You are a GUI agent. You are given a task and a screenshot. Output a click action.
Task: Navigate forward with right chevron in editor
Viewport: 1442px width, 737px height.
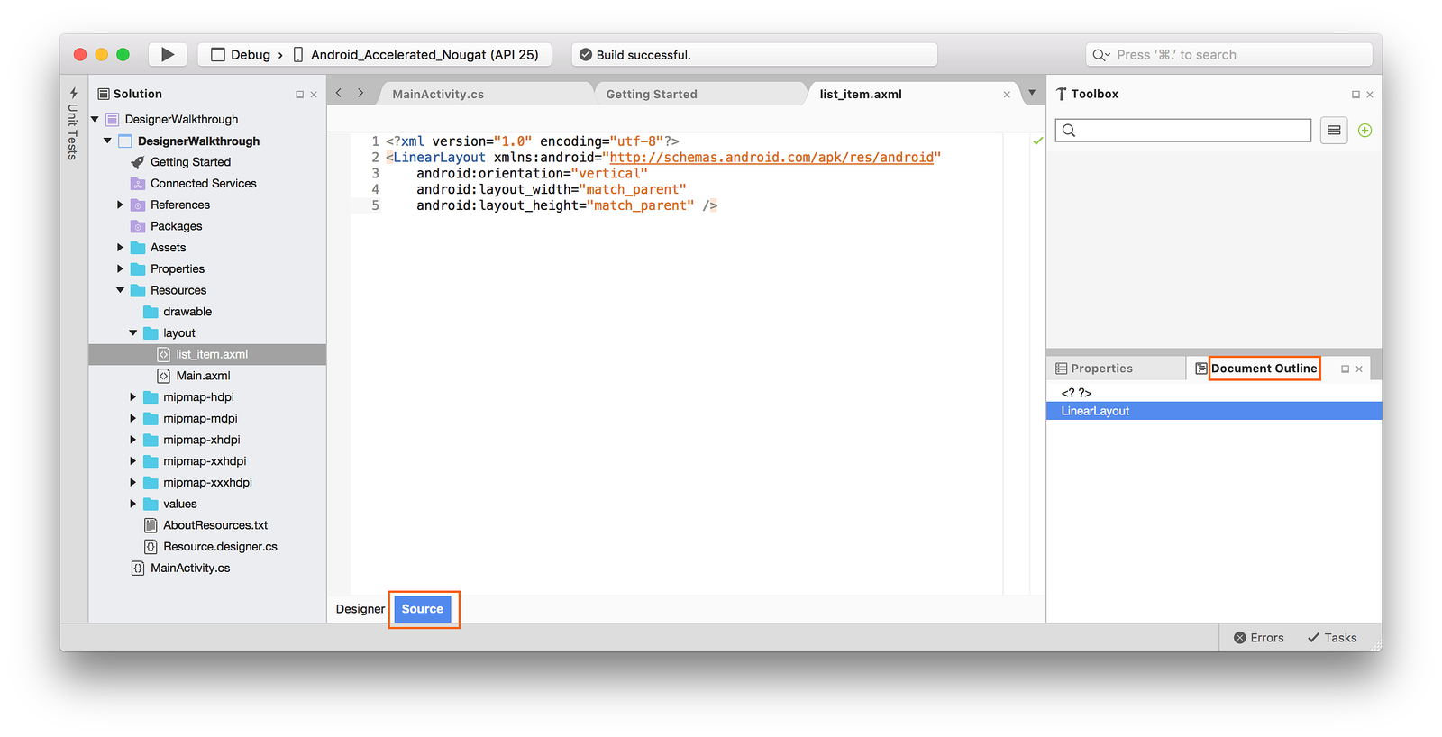360,93
